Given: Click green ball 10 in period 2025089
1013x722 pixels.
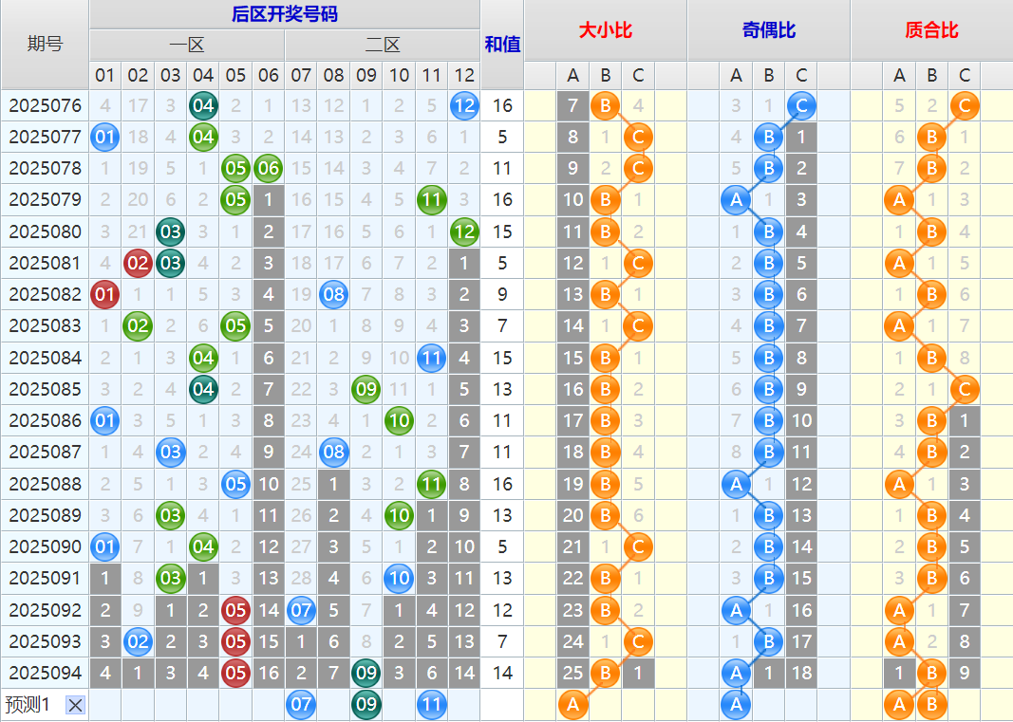Looking at the screenshot, I should [399, 515].
